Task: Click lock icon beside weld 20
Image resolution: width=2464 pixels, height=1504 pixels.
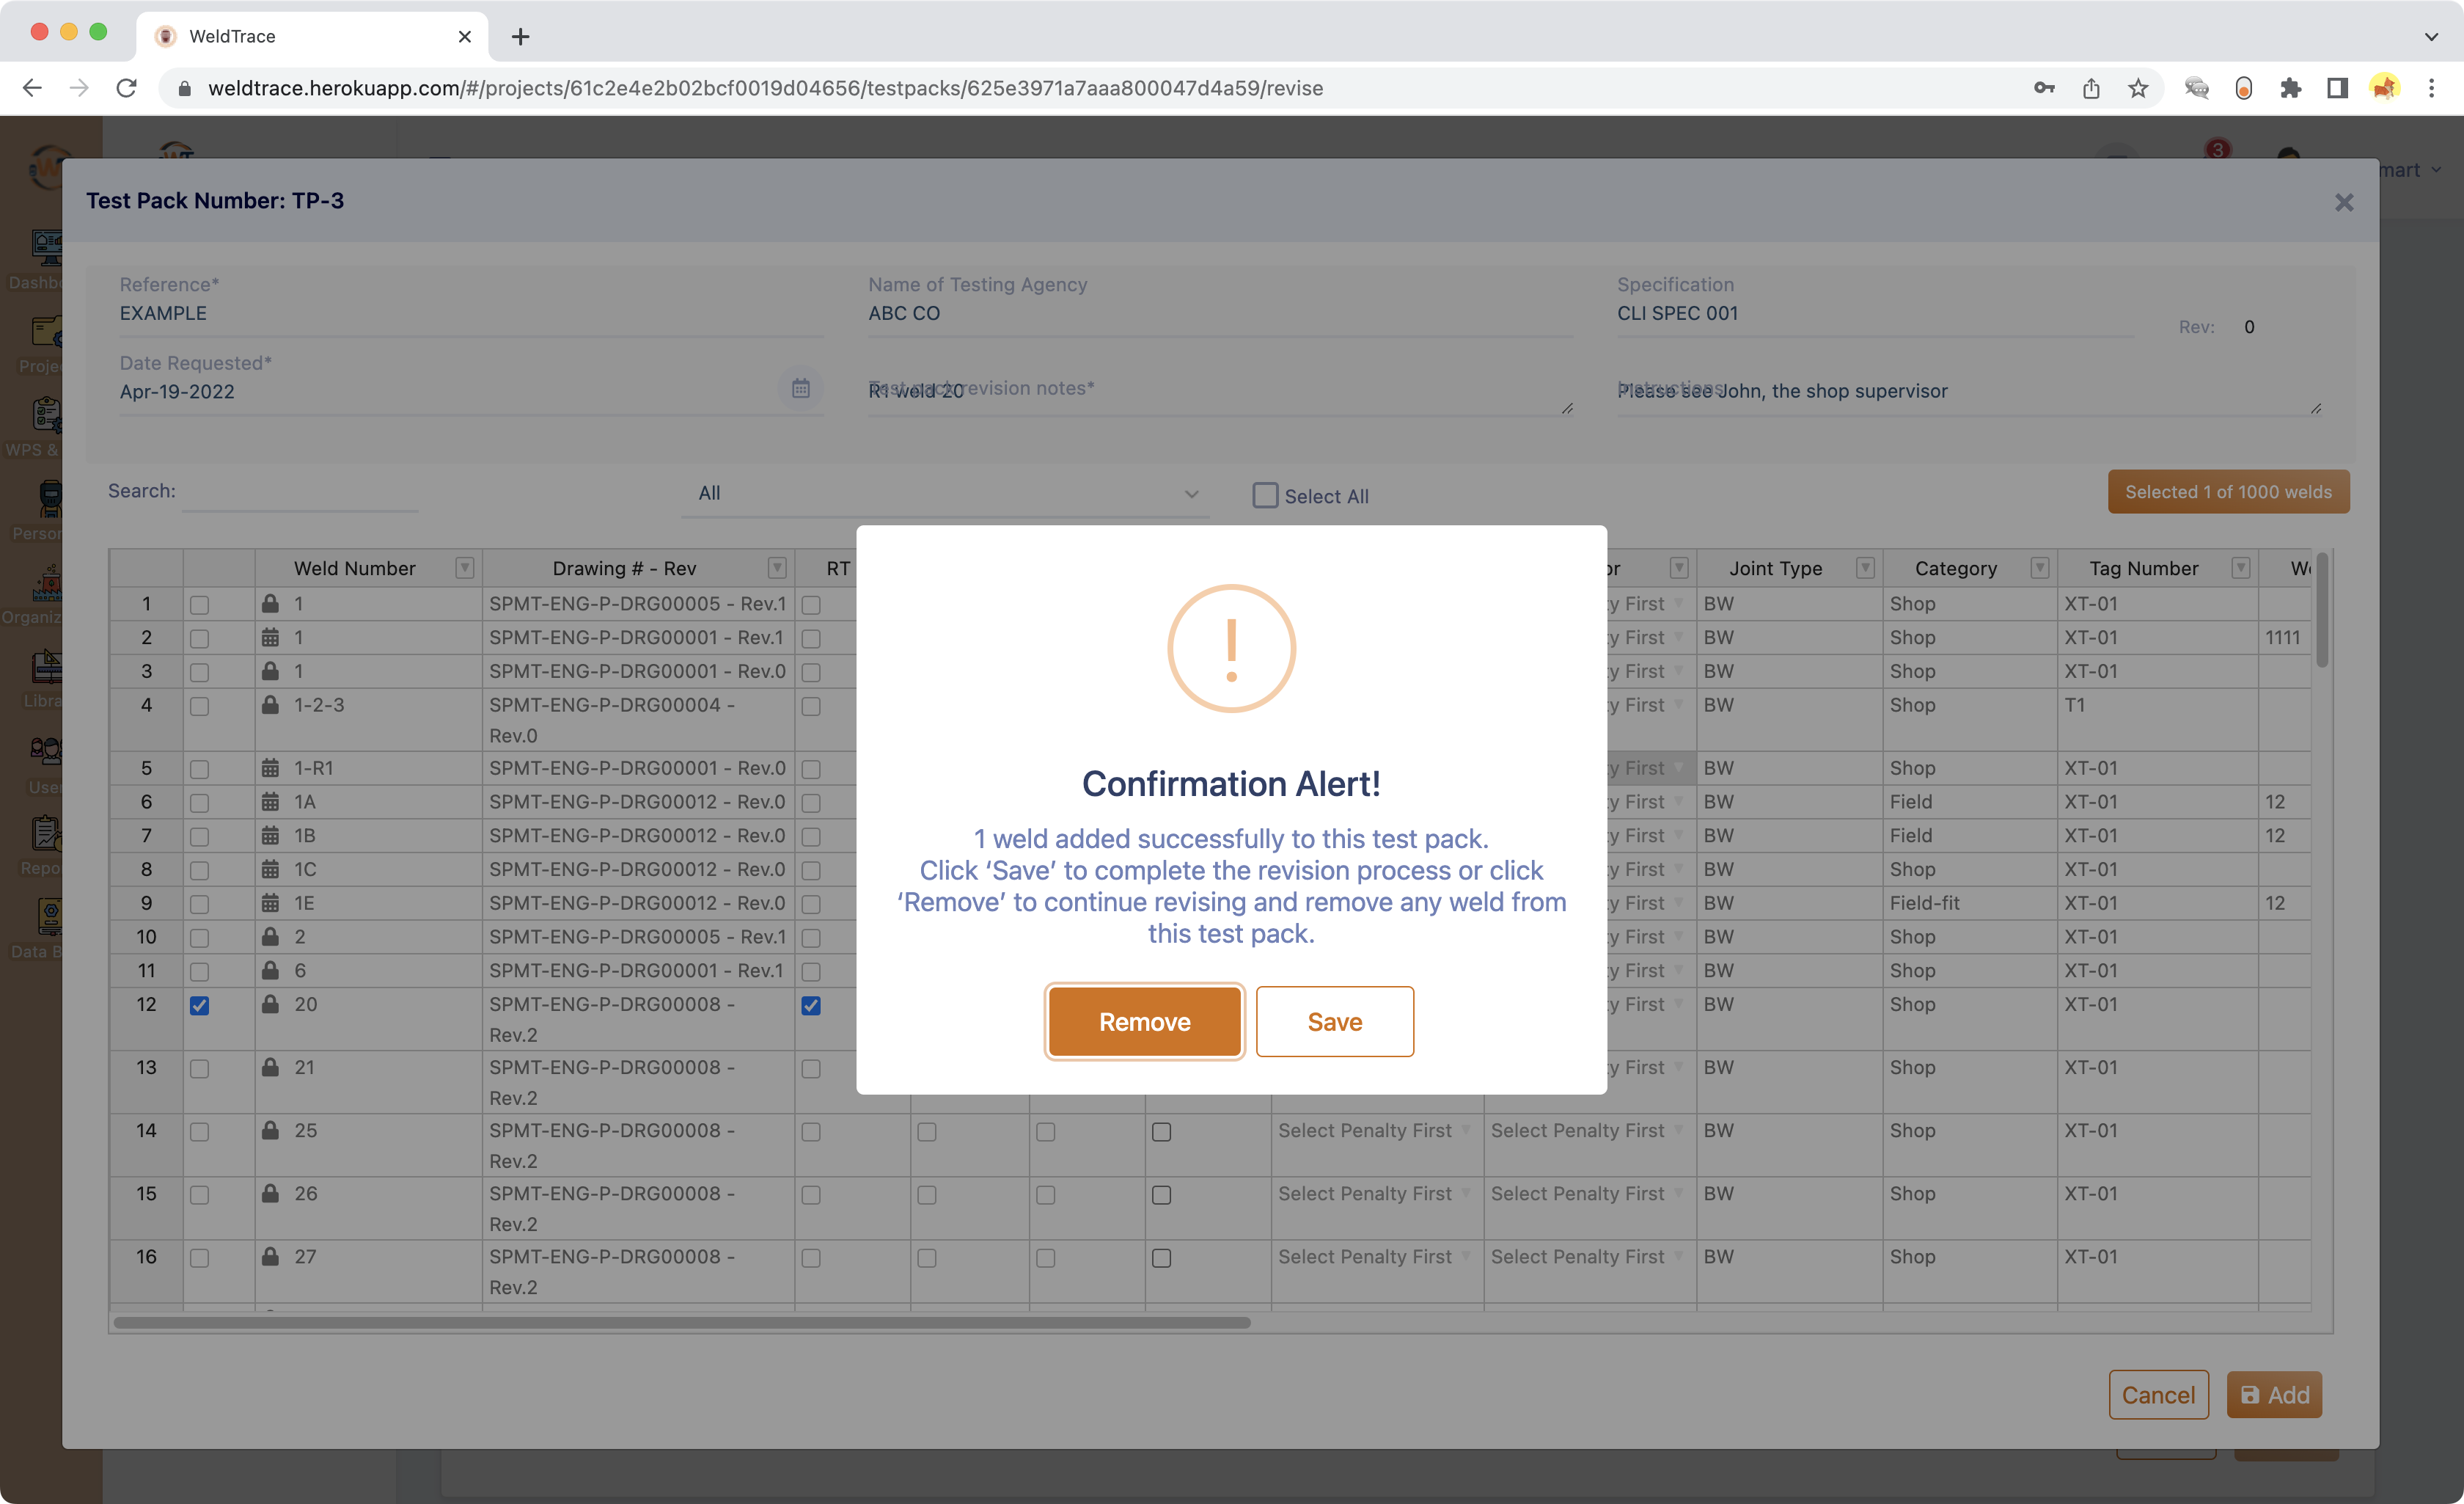Action: (x=270, y=1004)
